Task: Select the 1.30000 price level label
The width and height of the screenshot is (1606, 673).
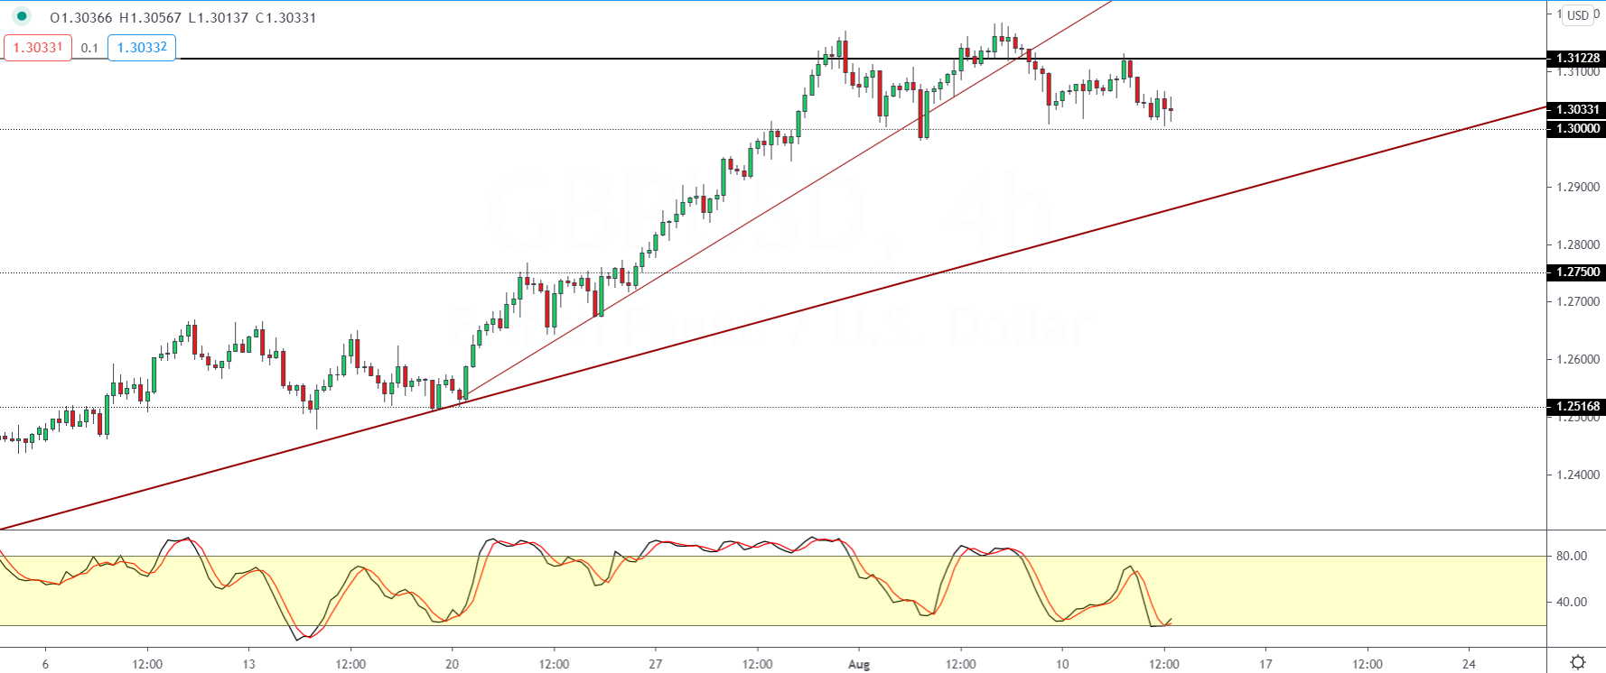Action: coord(1577,129)
